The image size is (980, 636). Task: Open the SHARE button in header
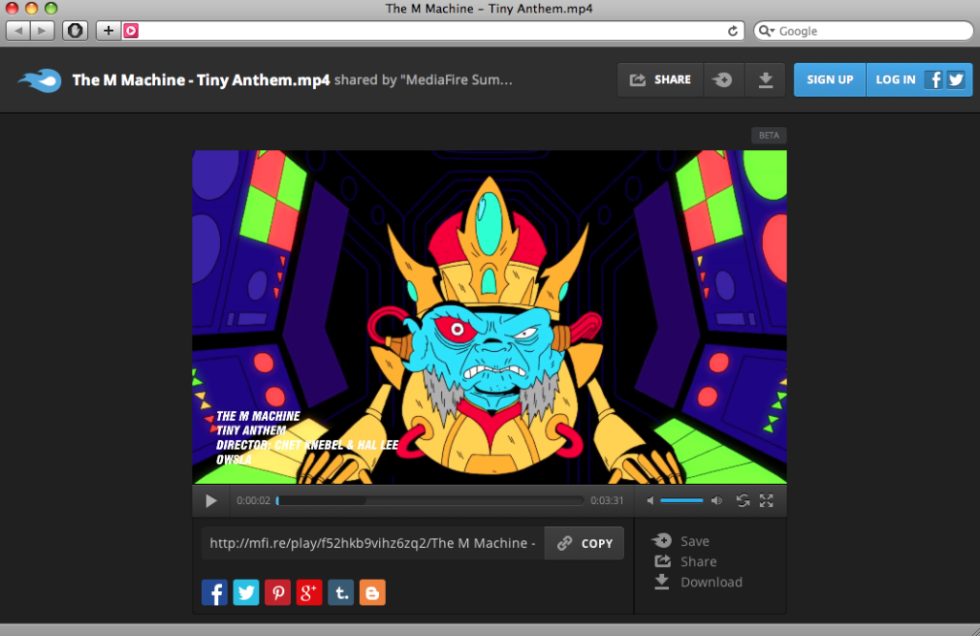(x=660, y=80)
